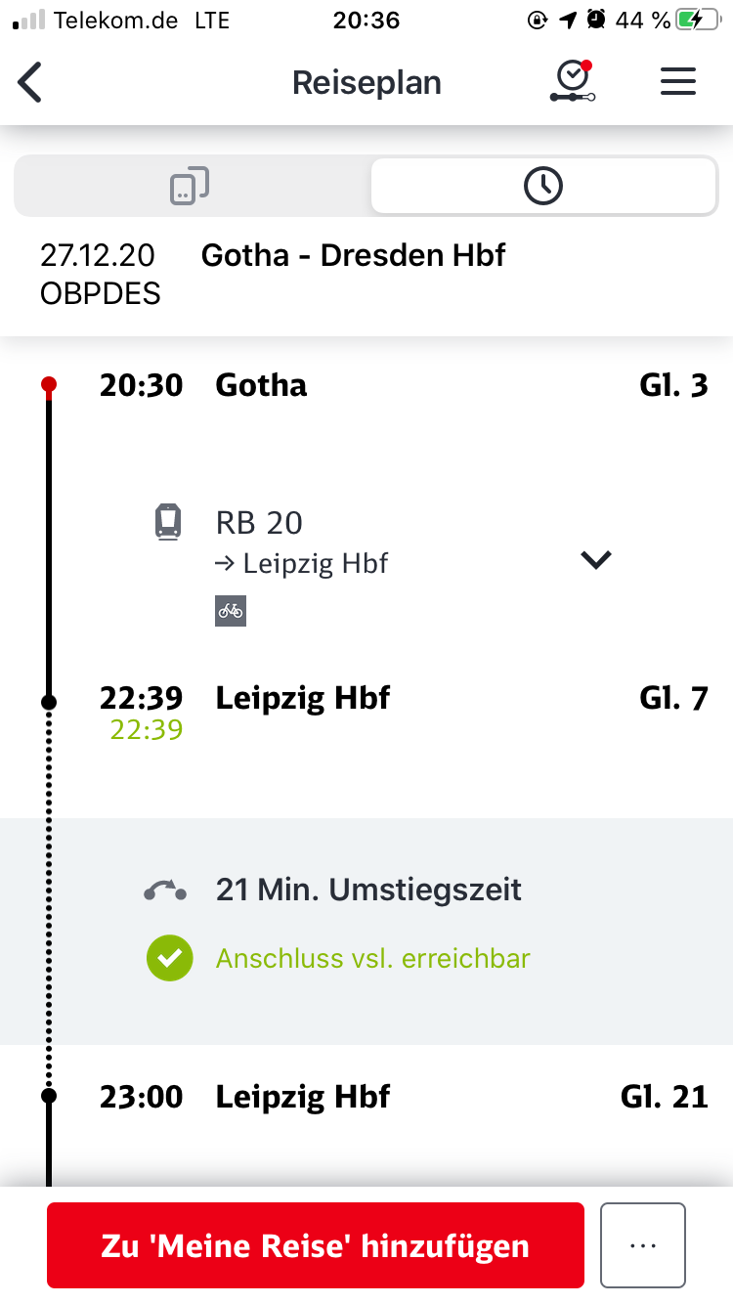Tap the battery indicator in status bar
Image resolution: width=733 pixels, height=1304 pixels.
coord(700,20)
